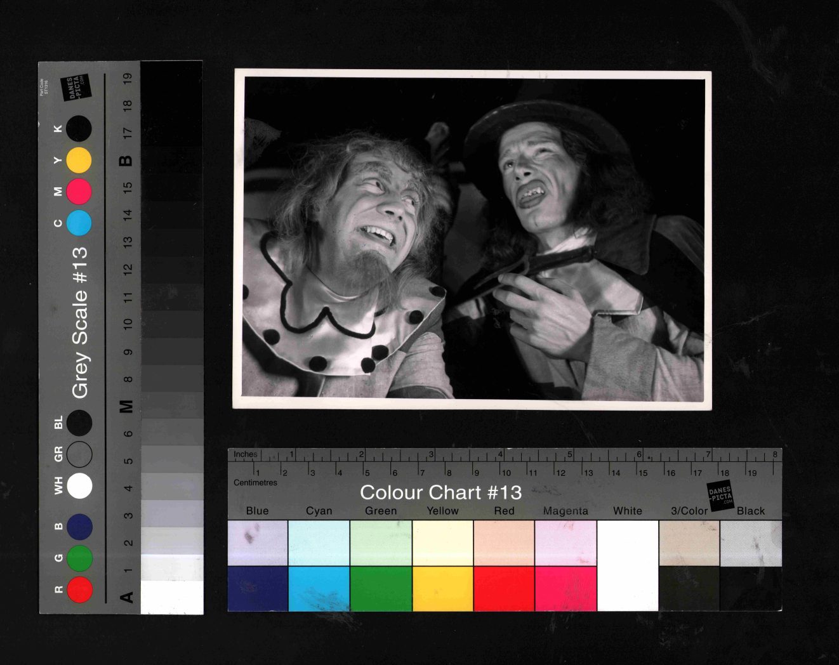Image resolution: width=839 pixels, height=665 pixels.
Task: Click the red circle labeled R
Action: click(x=80, y=589)
